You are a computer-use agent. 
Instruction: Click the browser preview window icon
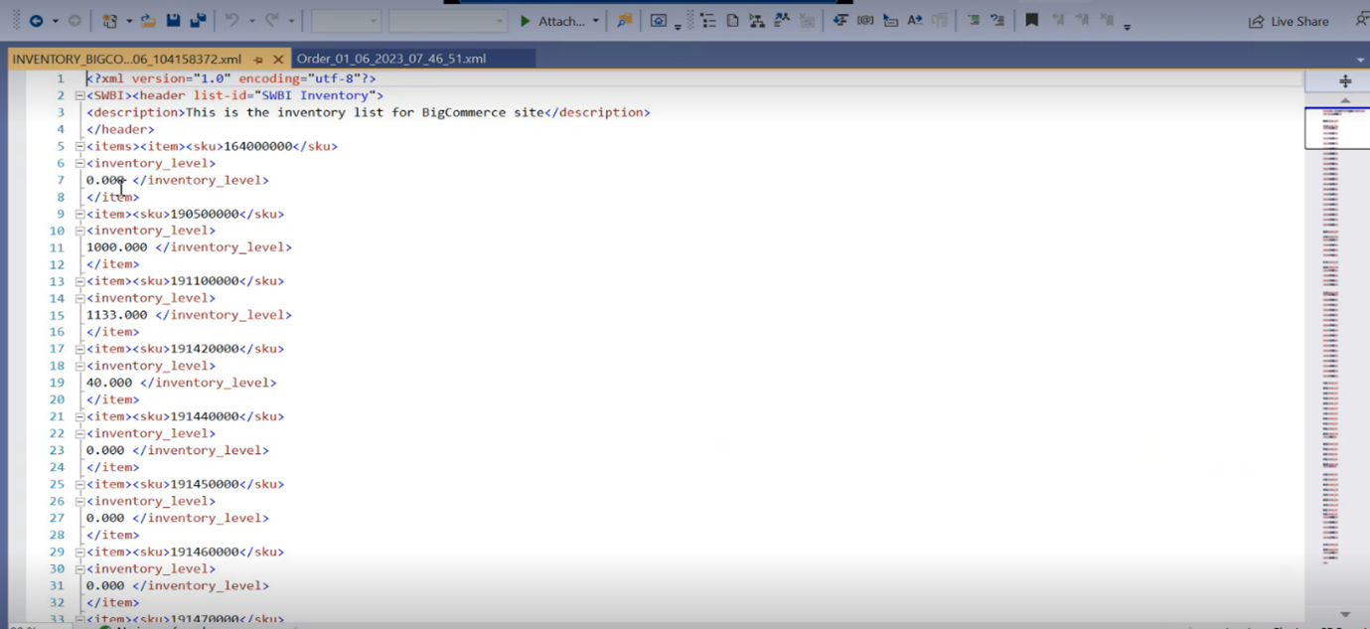[658, 21]
